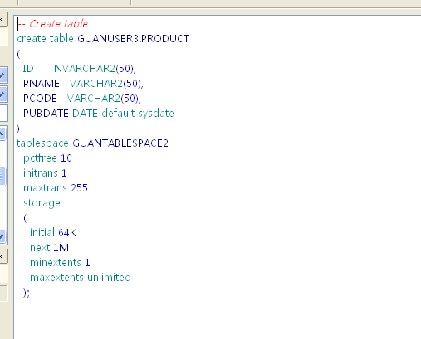Screen dimensions: 421x339
Task: Click the 'next 1M' line
Action: (49, 248)
